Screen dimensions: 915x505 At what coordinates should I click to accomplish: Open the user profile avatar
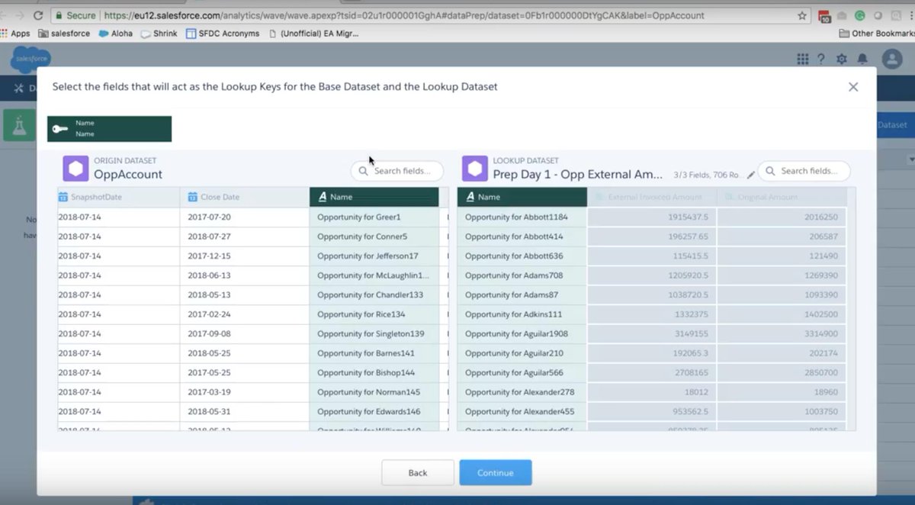[x=892, y=59]
